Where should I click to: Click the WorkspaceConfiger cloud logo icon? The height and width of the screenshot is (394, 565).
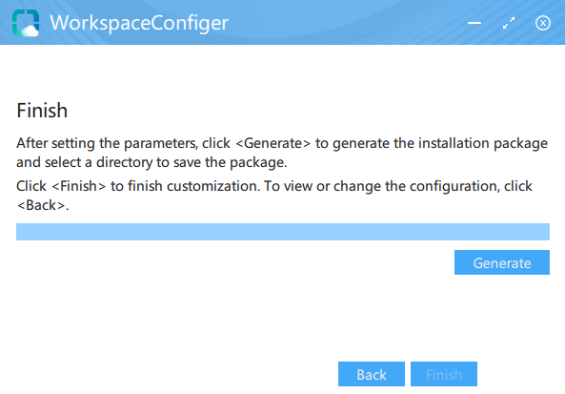(x=26, y=23)
